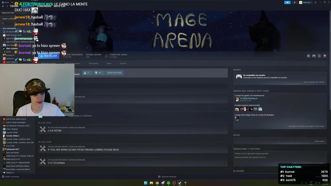Select Apex Legends in library
Screen dimensions: 331x186
[x=12, y=62]
